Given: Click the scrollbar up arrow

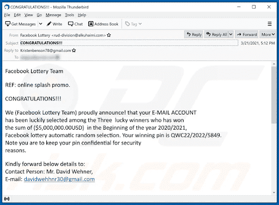Looking at the screenshot, I should (x=274, y=64).
